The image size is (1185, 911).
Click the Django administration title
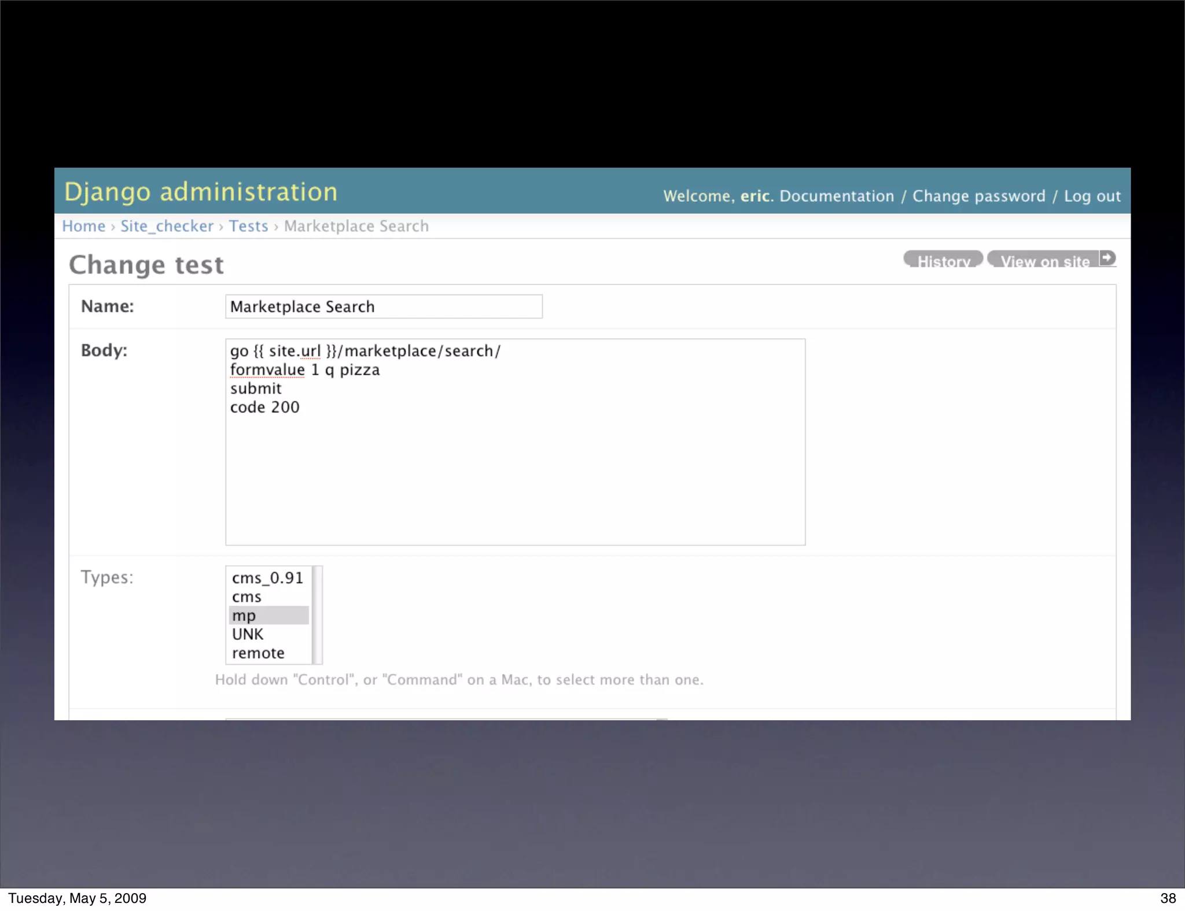(x=201, y=192)
